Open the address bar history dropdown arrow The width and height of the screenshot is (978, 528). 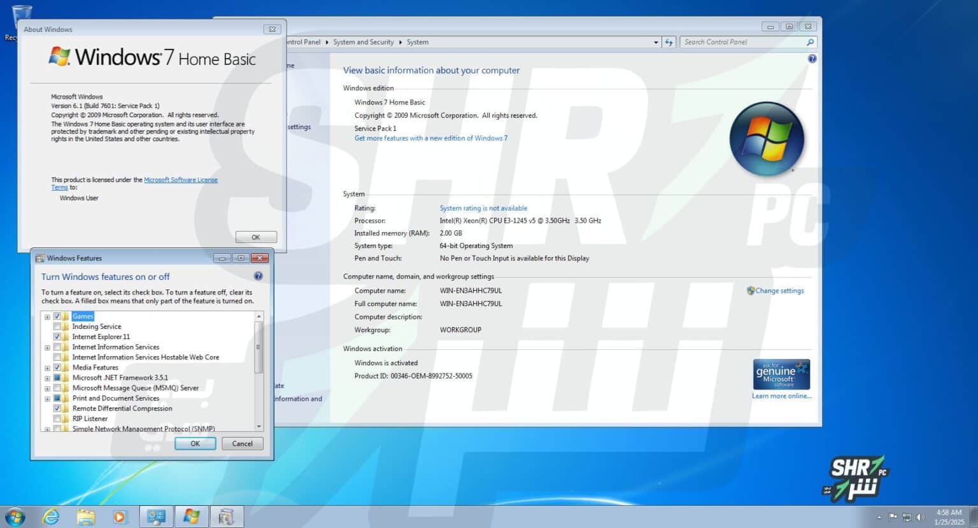[656, 43]
